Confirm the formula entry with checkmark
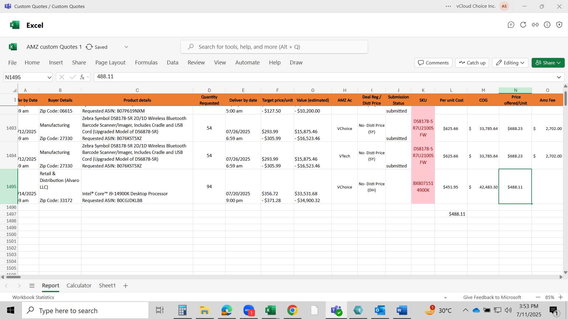The image size is (568, 319). coord(72,77)
